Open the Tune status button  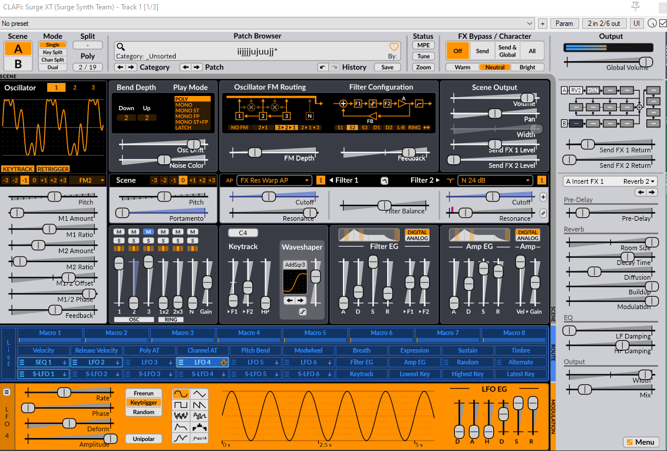click(423, 56)
